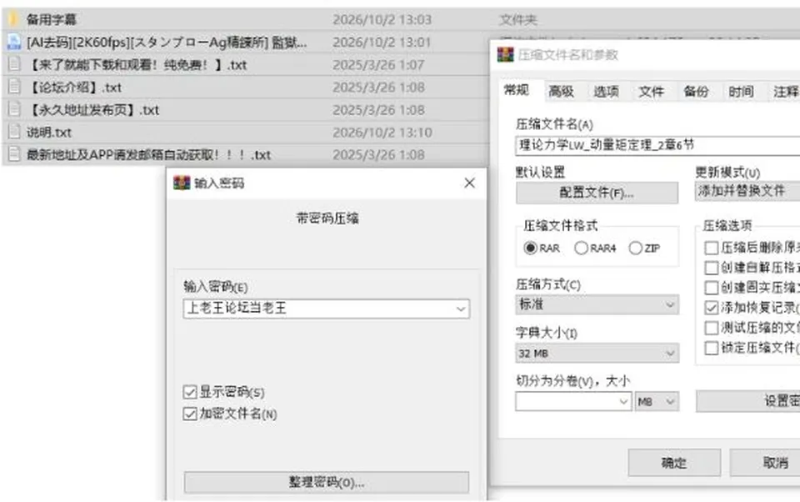Select the ZIP format radio button
The height and width of the screenshot is (502, 800).
coord(635,248)
